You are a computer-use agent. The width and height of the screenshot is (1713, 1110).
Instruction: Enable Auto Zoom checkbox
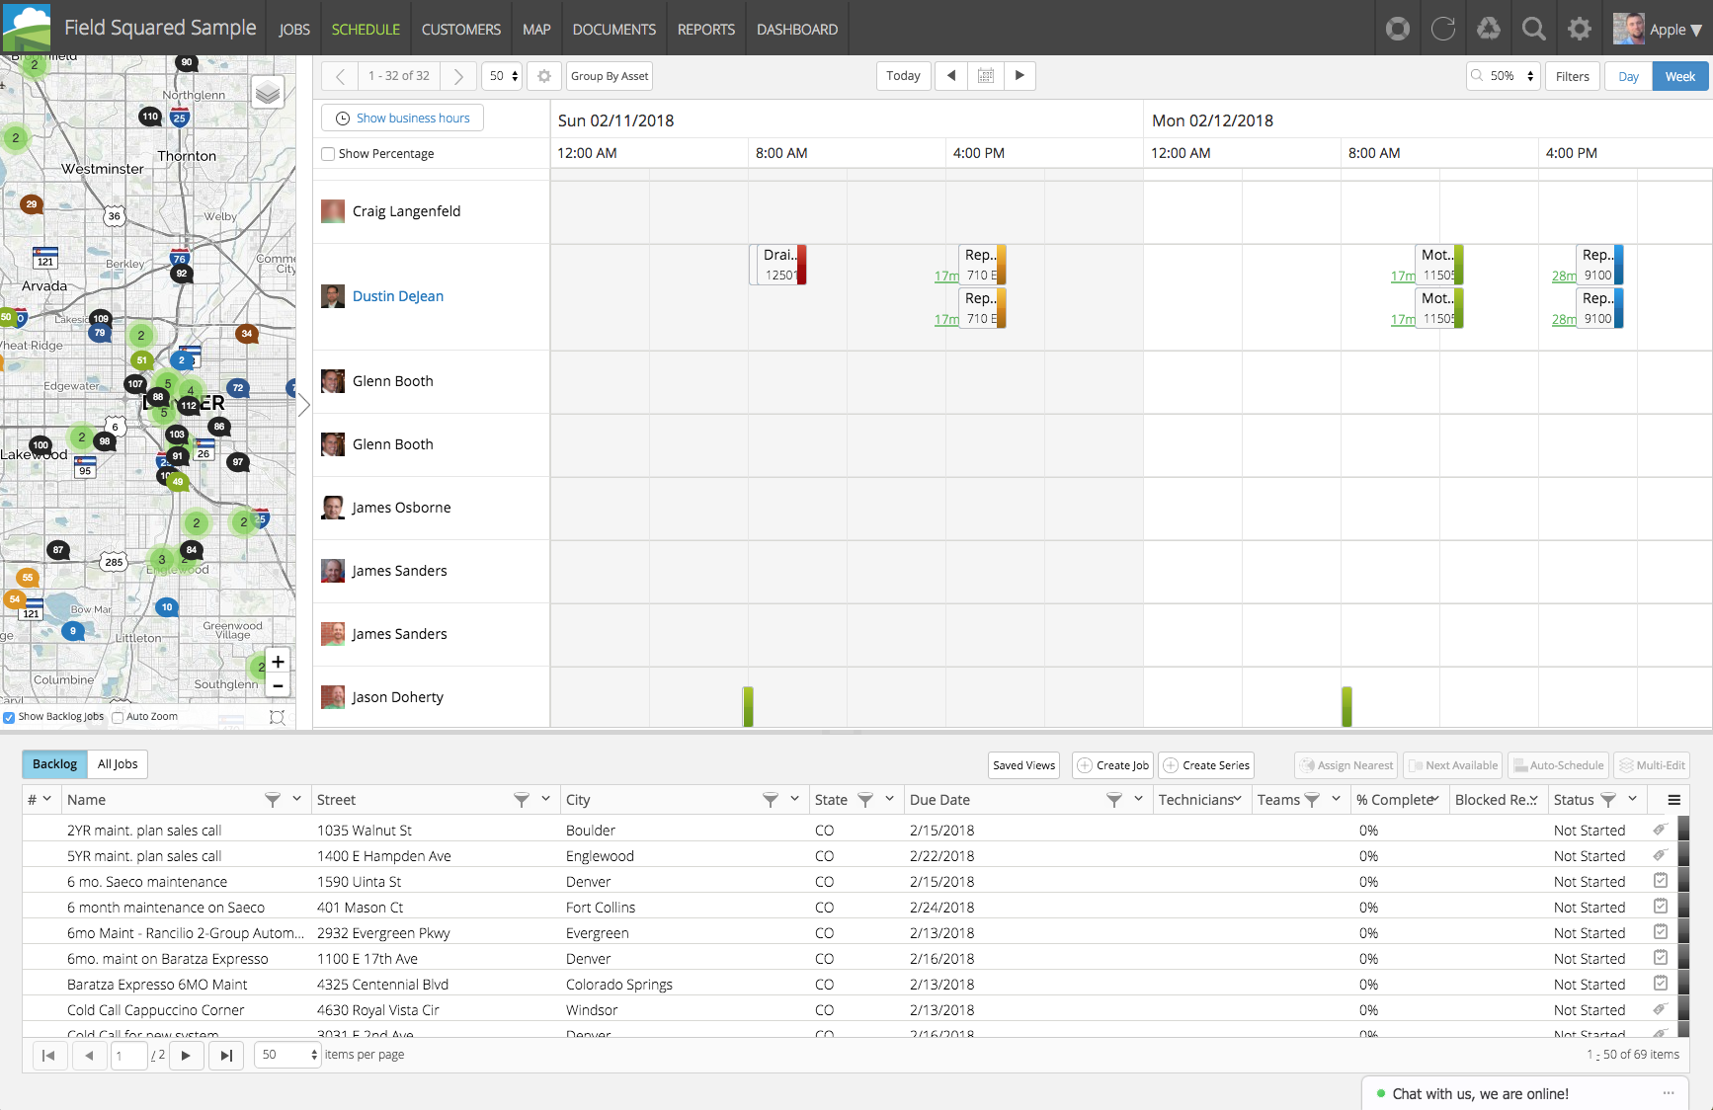pos(118,718)
